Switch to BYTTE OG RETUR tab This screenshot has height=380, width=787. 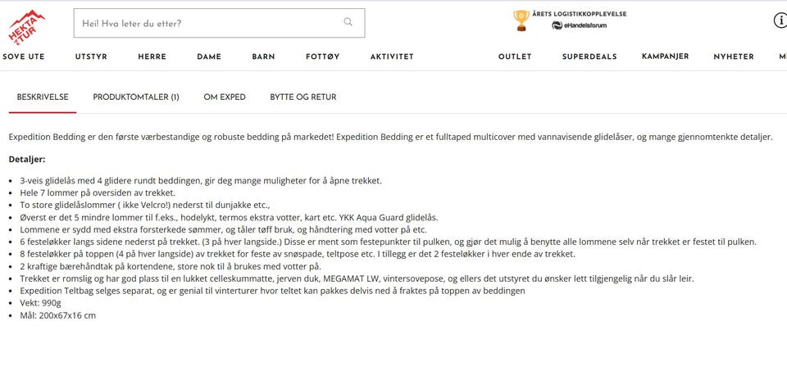tap(303, 97)
